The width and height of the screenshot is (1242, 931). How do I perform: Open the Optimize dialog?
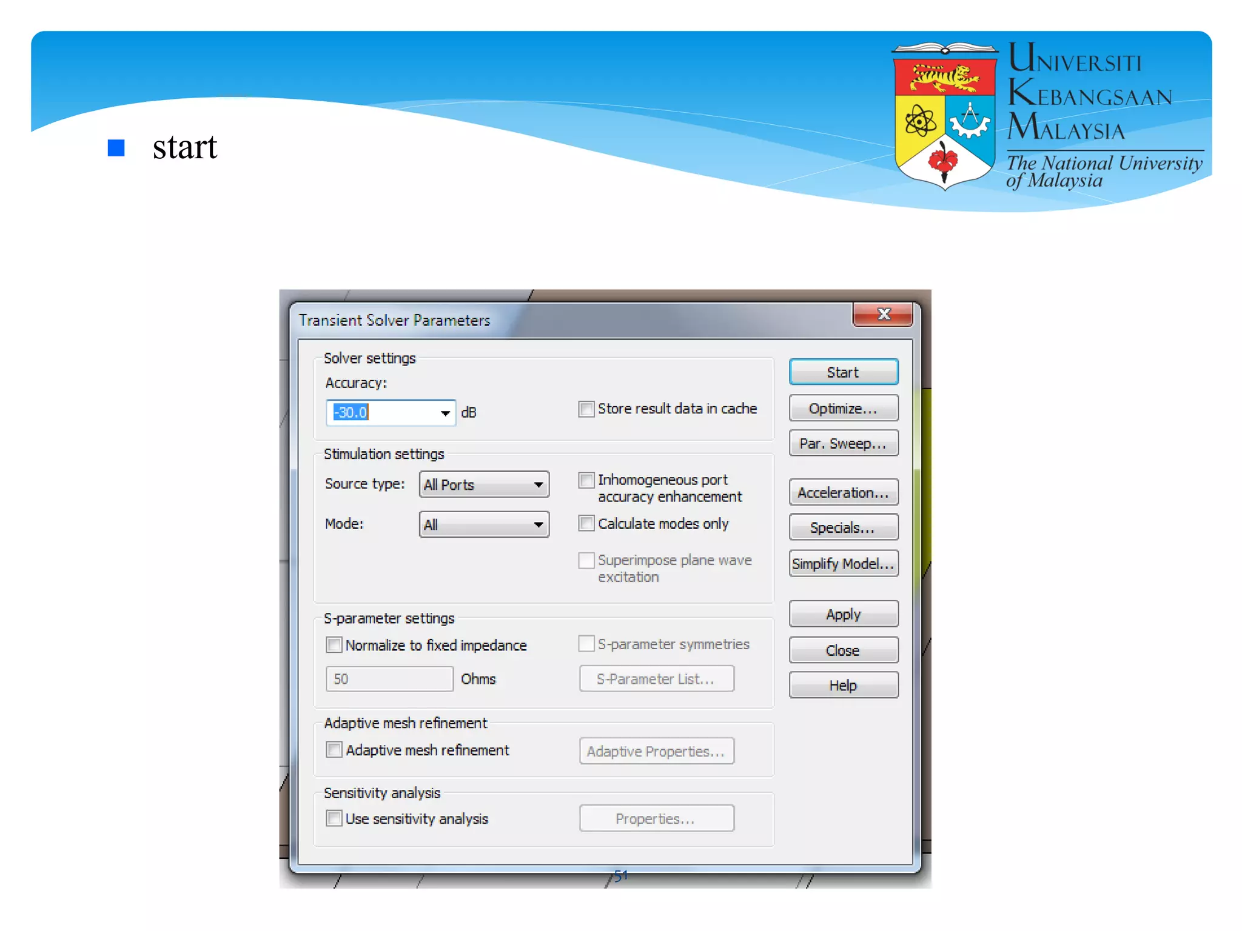tap(843, 409)
